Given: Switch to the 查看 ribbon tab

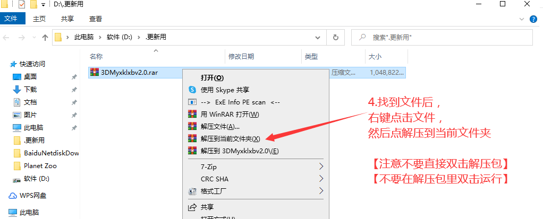Looking at the screenshot, I should coord(96,19).
